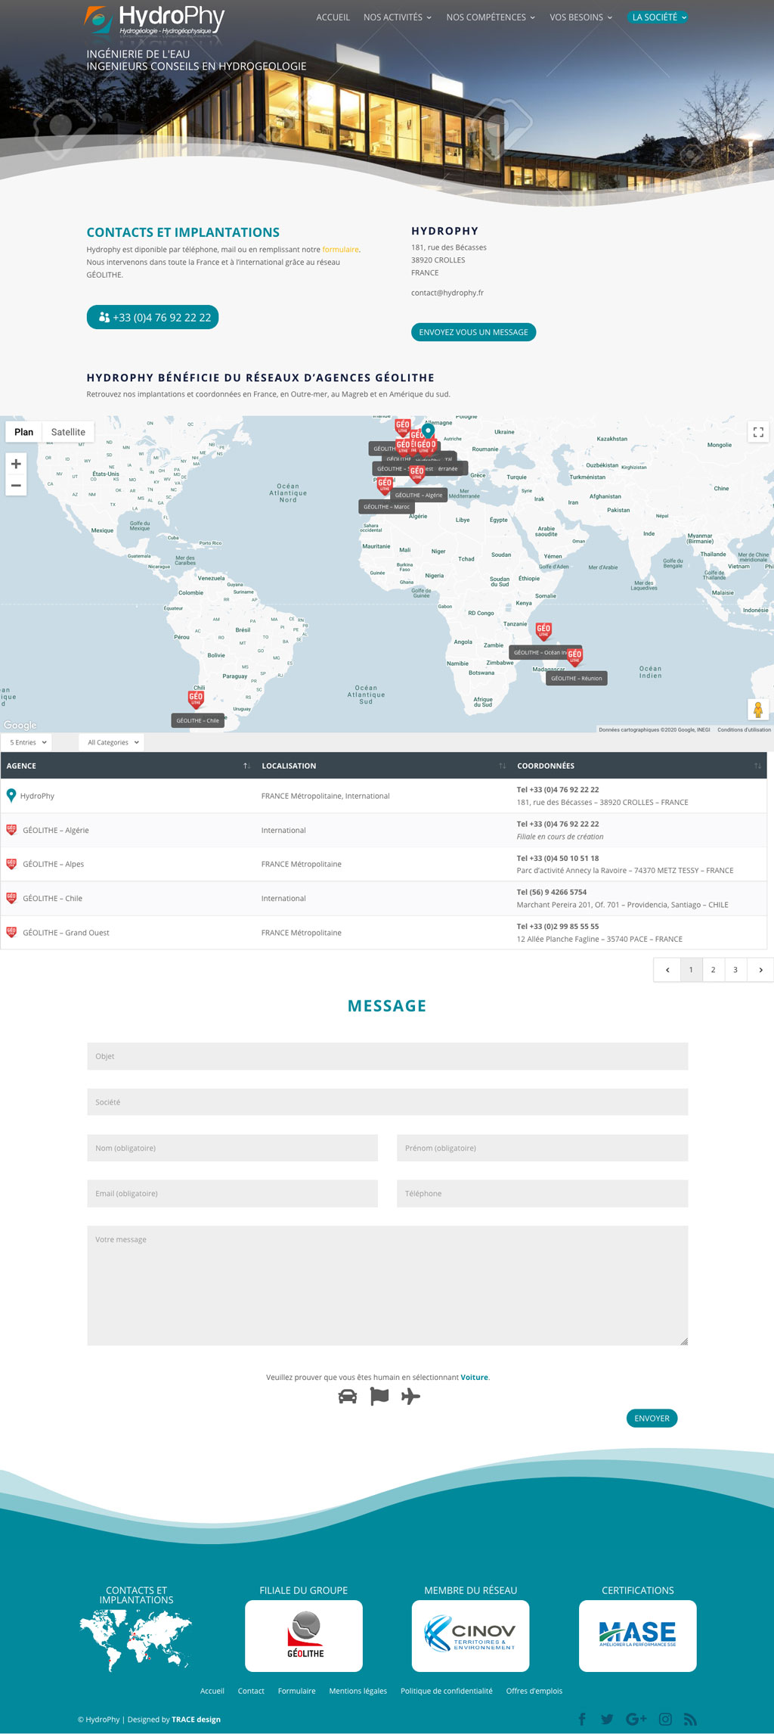Viewport: 774px width, 1734px height.
Task: Open TRACE design credit link
Action: 196,1719
